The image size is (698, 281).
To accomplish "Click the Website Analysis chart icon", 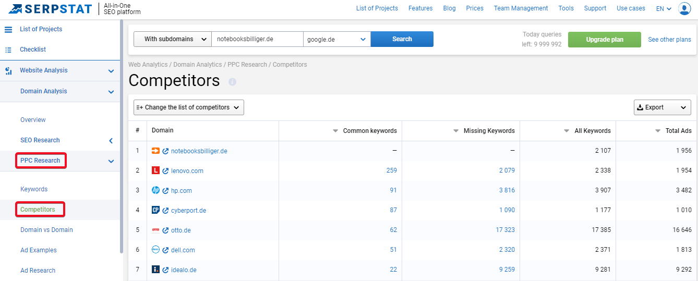I will 8,70.
